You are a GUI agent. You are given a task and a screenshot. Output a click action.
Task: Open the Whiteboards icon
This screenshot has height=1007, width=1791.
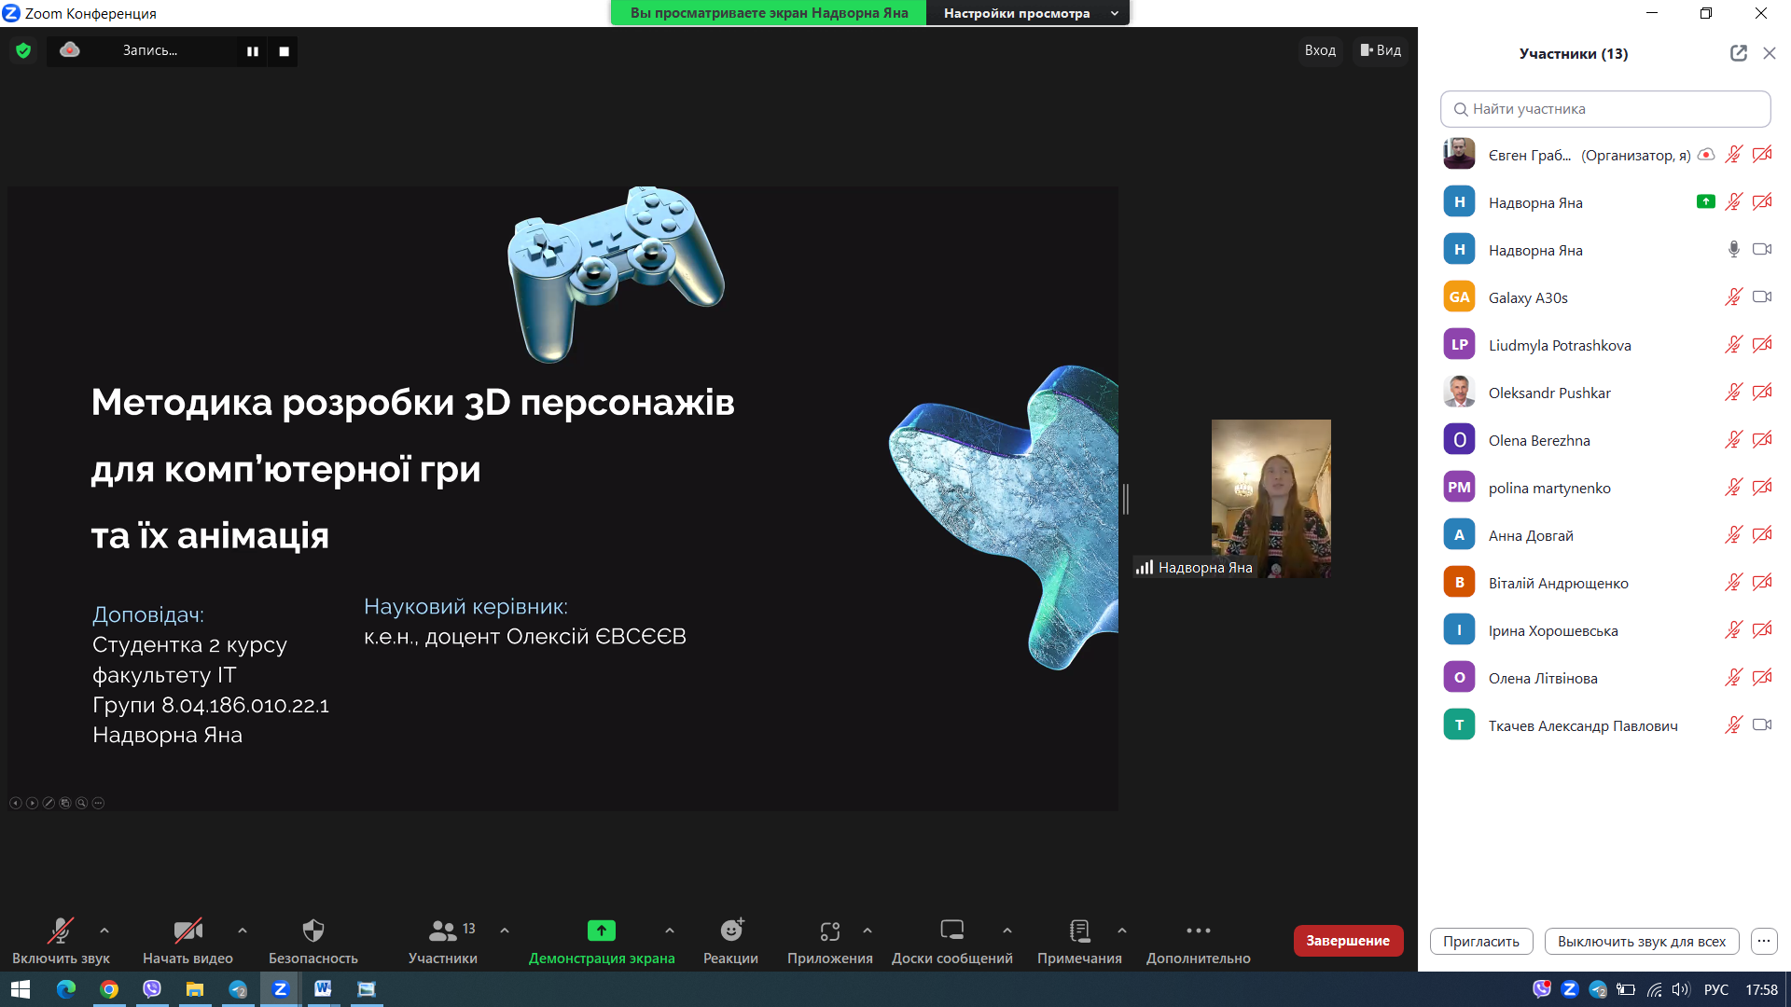click(x=951, y=931)
